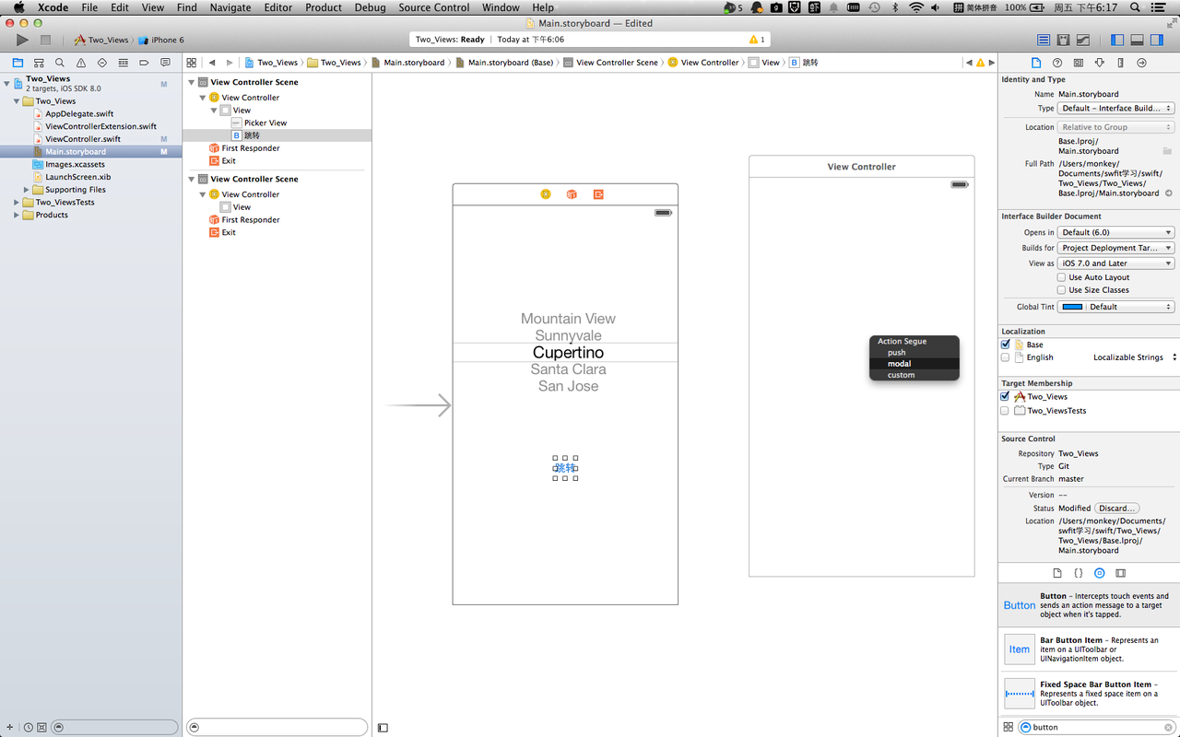The width and height of the screenshot is (1180, 737).
Task: Select Picker View in the document outline
Action: coord(265,123)
